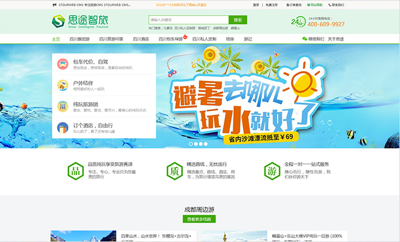
Task: Select the second banner carousel dot
Action: pyautogui.click(x=195, y=144)
